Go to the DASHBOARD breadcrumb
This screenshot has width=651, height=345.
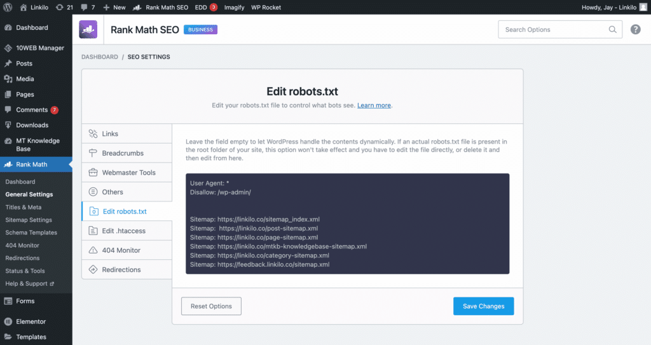[x=100, y=57]
